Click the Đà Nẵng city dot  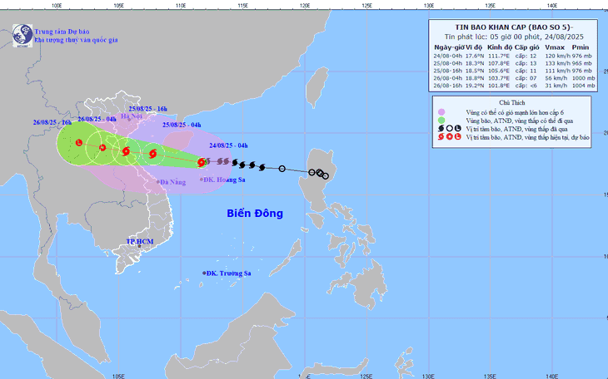tap(157, 181)
